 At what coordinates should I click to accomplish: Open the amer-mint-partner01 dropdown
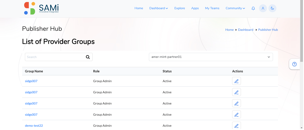click(211, 57)
